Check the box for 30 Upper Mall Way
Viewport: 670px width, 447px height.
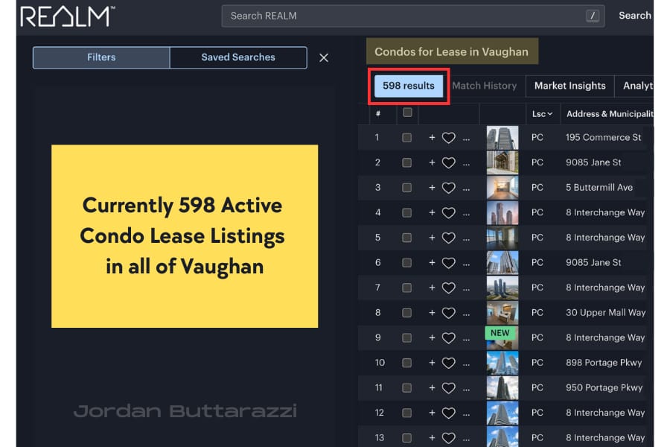[406, 313]
